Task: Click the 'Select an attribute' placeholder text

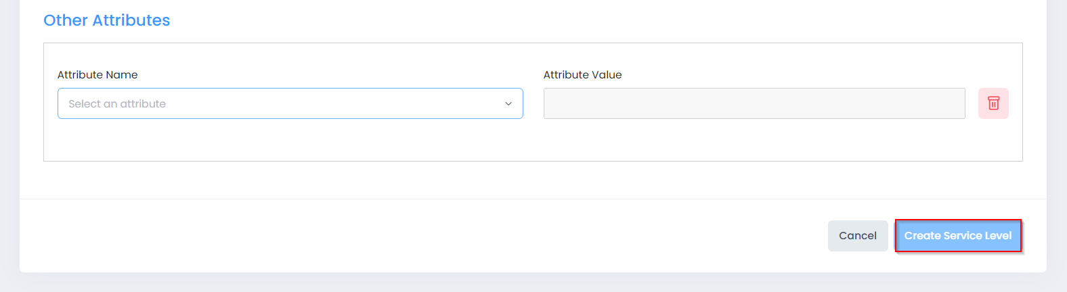Action: [117, 103]
